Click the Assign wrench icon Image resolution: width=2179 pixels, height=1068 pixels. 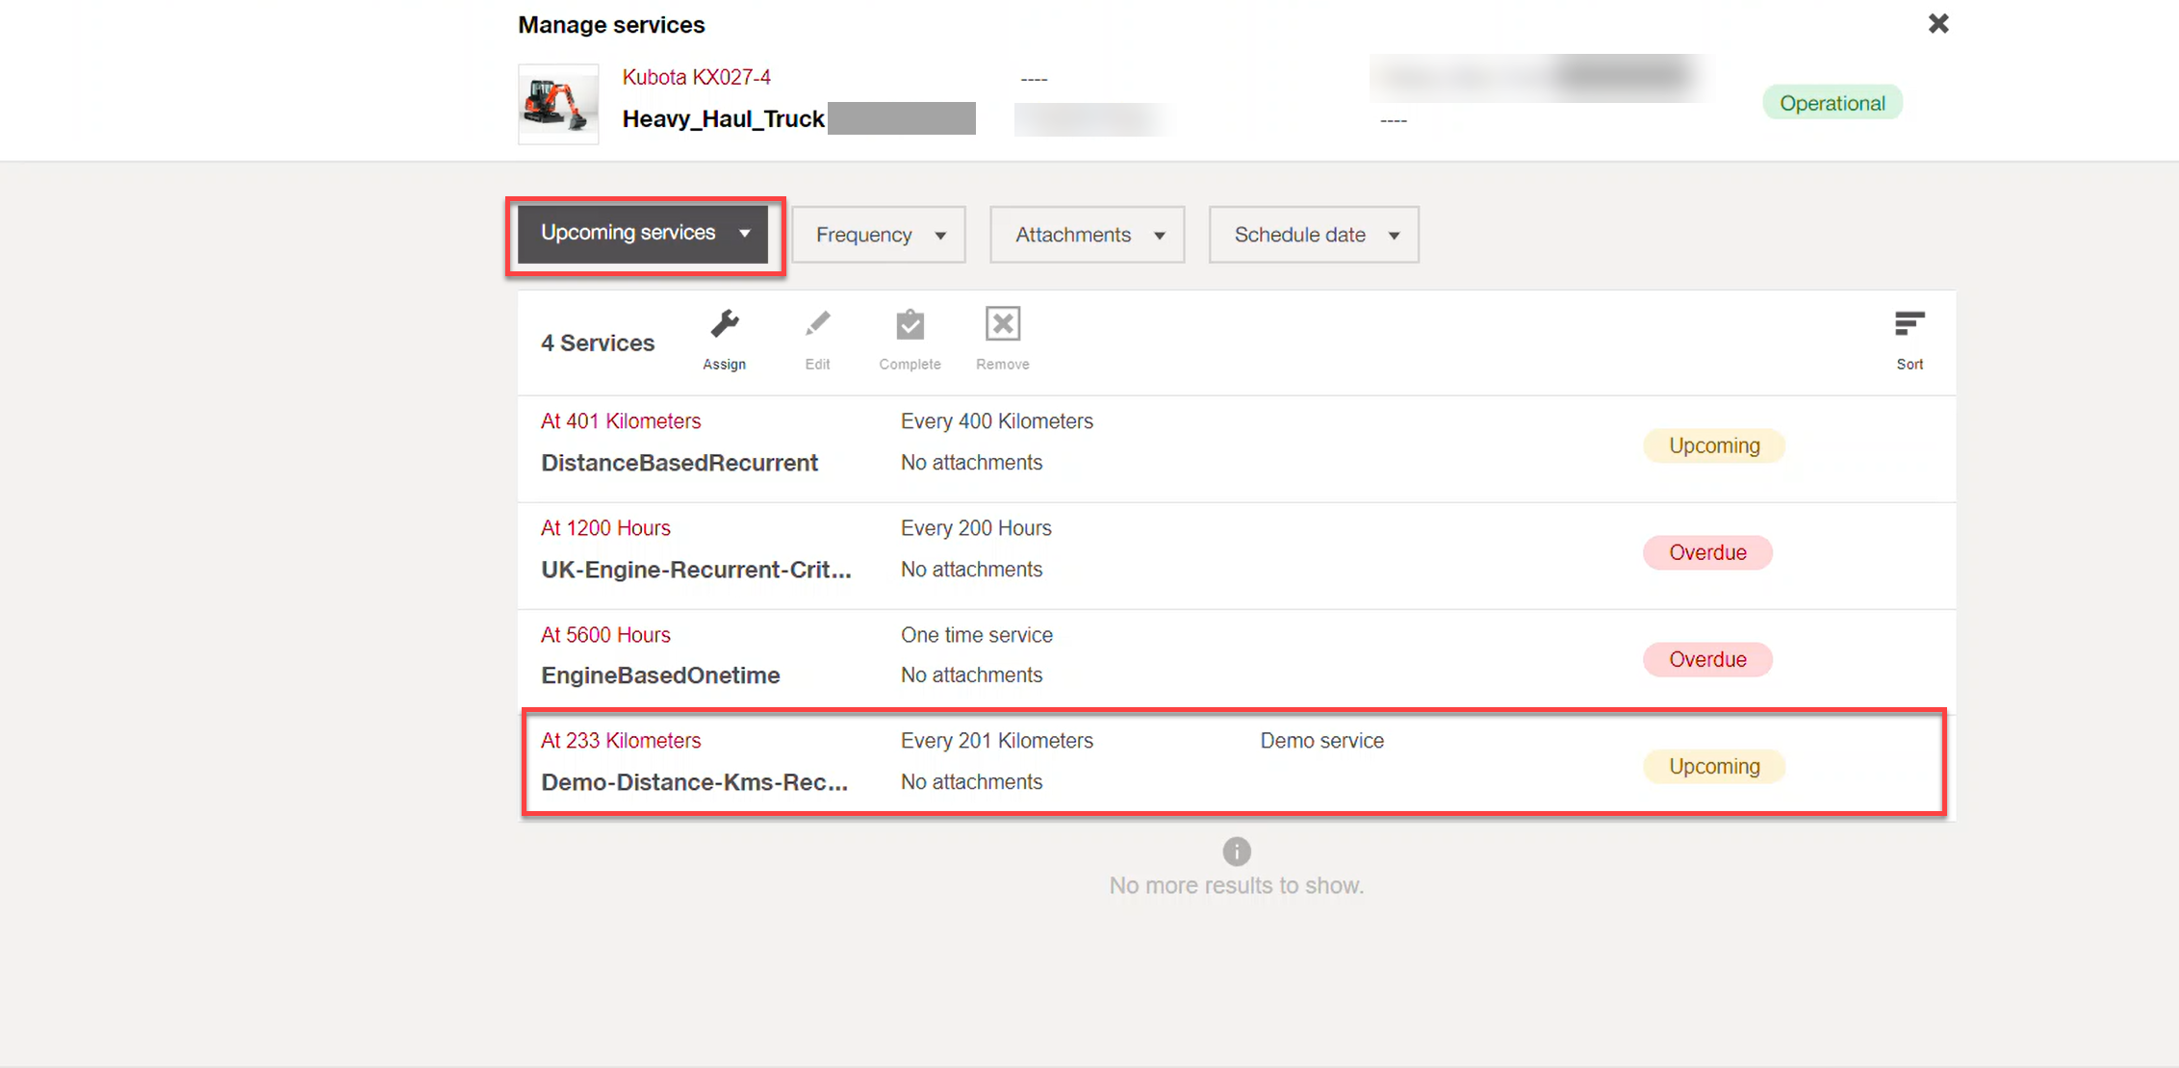click(x=724, y=325)
